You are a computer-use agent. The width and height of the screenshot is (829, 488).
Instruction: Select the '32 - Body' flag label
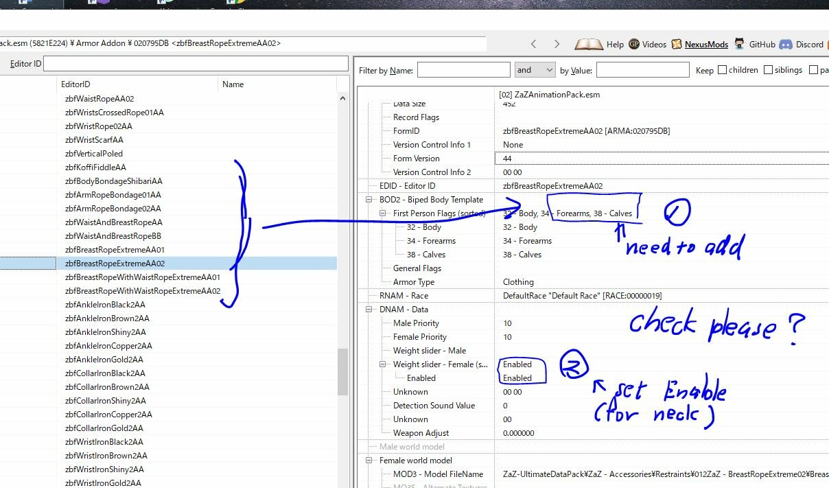tap(424, 227)
